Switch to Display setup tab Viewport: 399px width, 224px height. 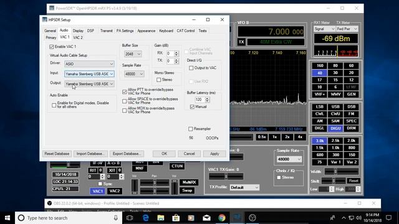point(78,30)
